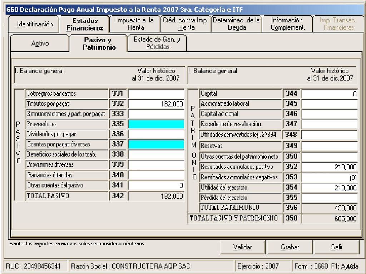The image size is (366, 274).
Task: Focus Dividendos por pagar field 336
Action: pos(156,134)
